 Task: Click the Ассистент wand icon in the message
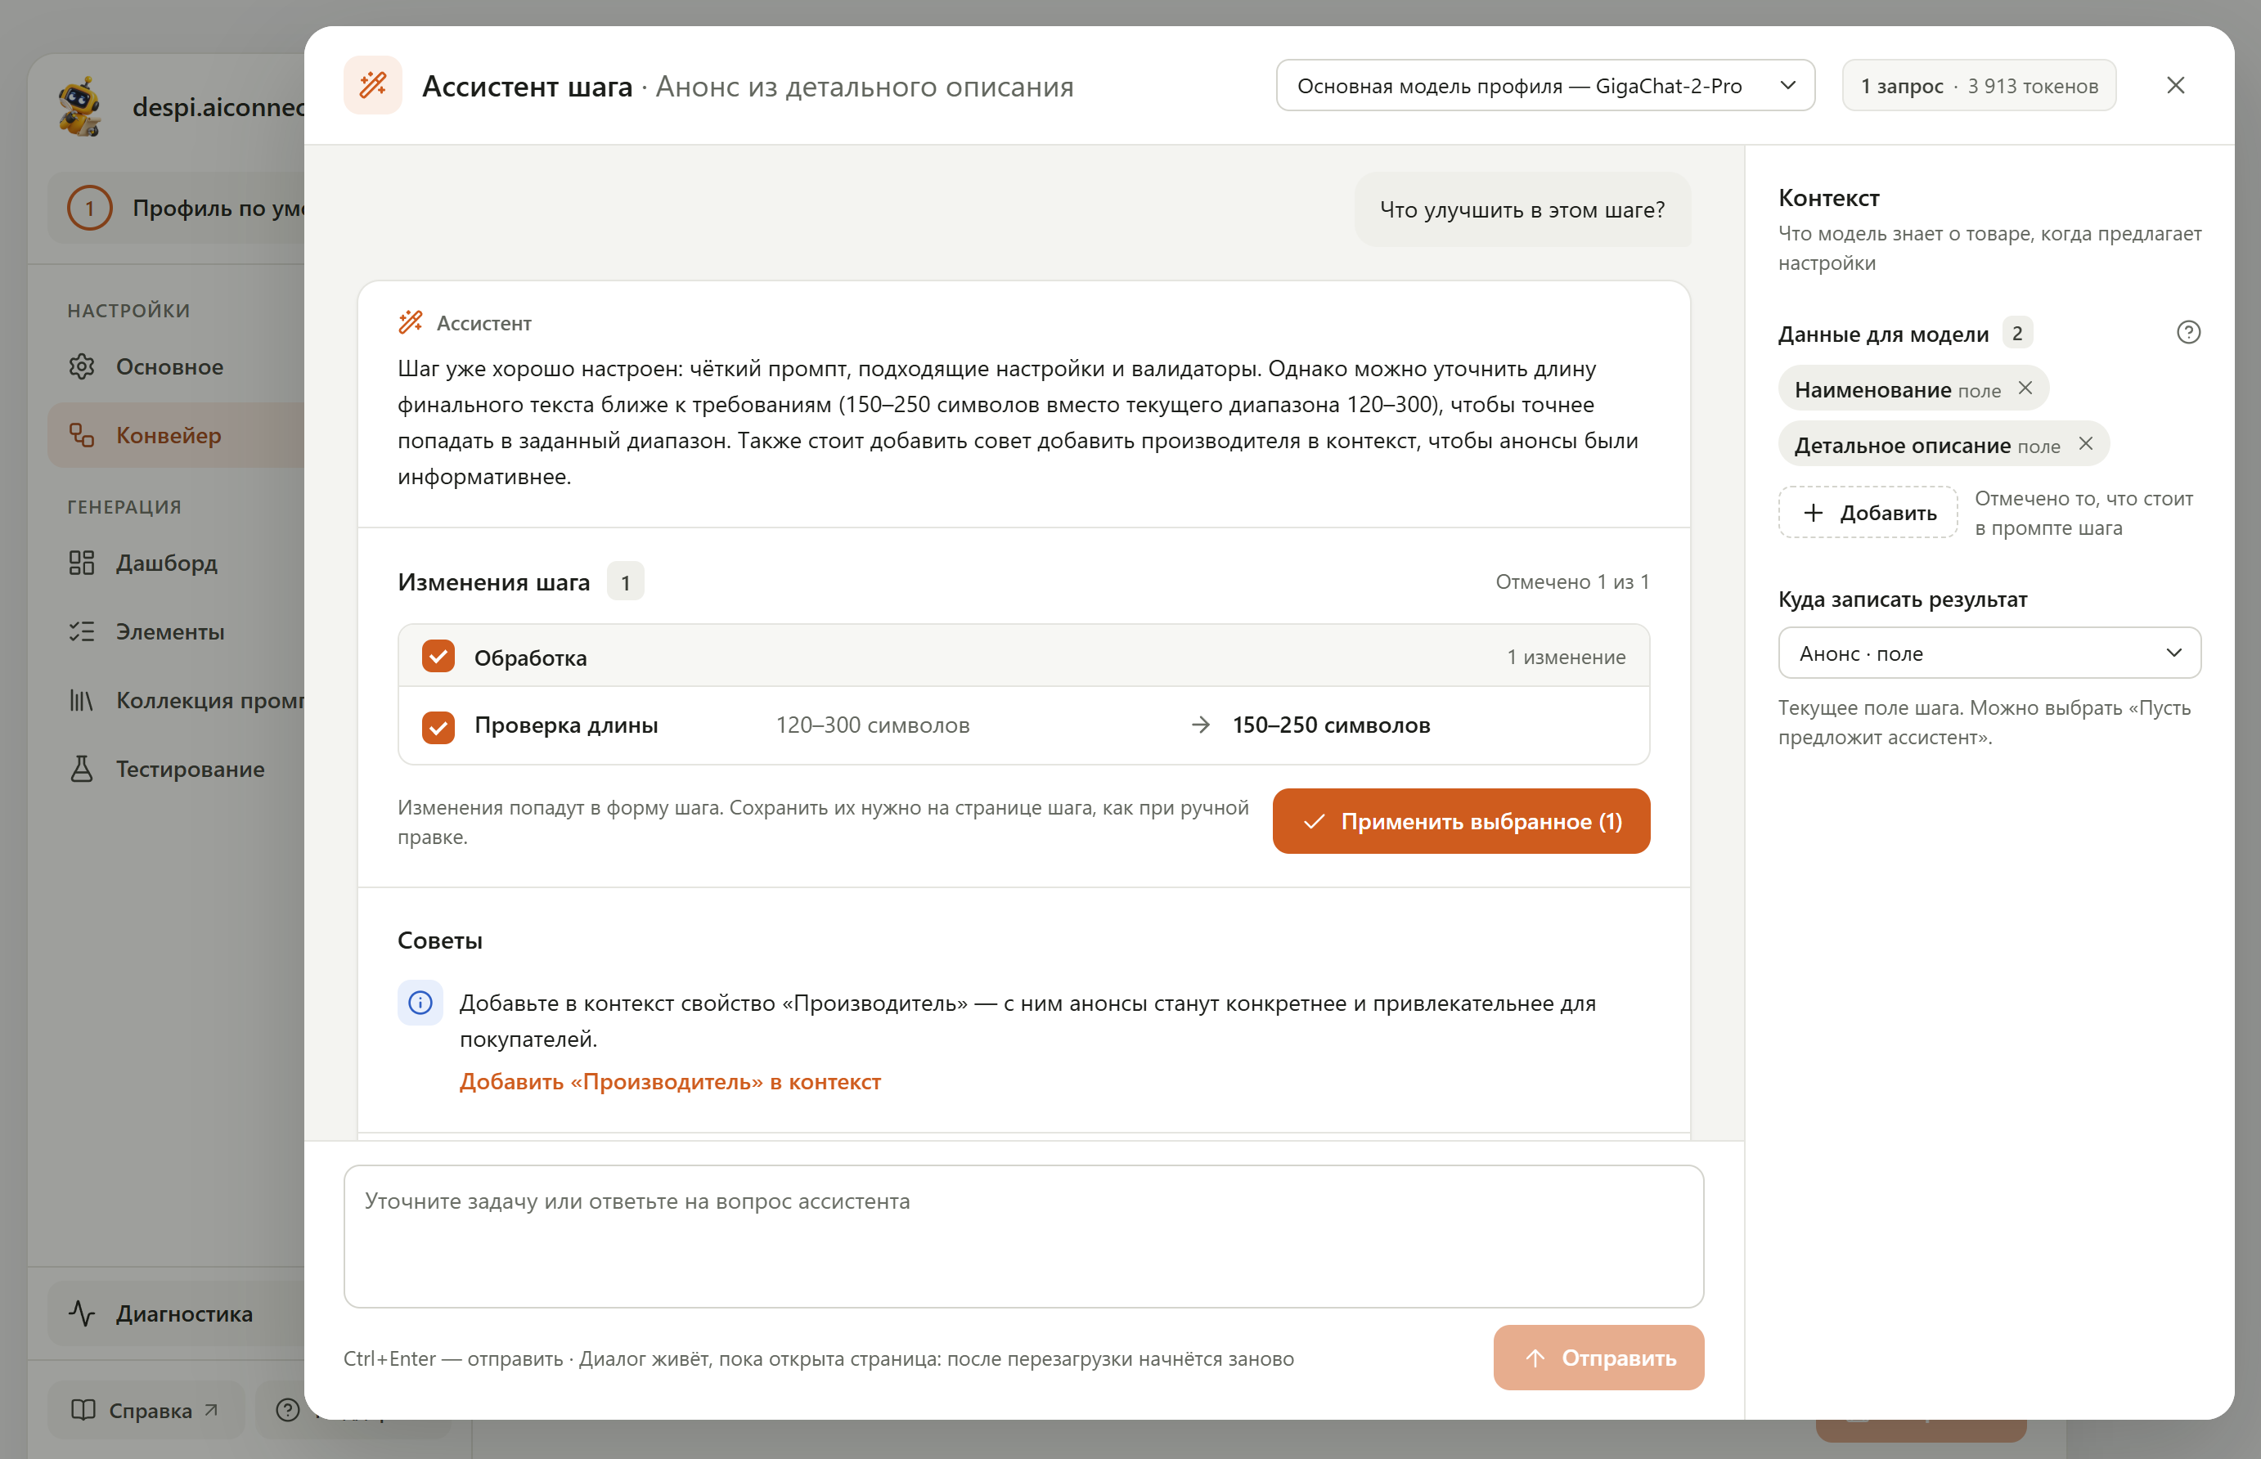point(411,322)
